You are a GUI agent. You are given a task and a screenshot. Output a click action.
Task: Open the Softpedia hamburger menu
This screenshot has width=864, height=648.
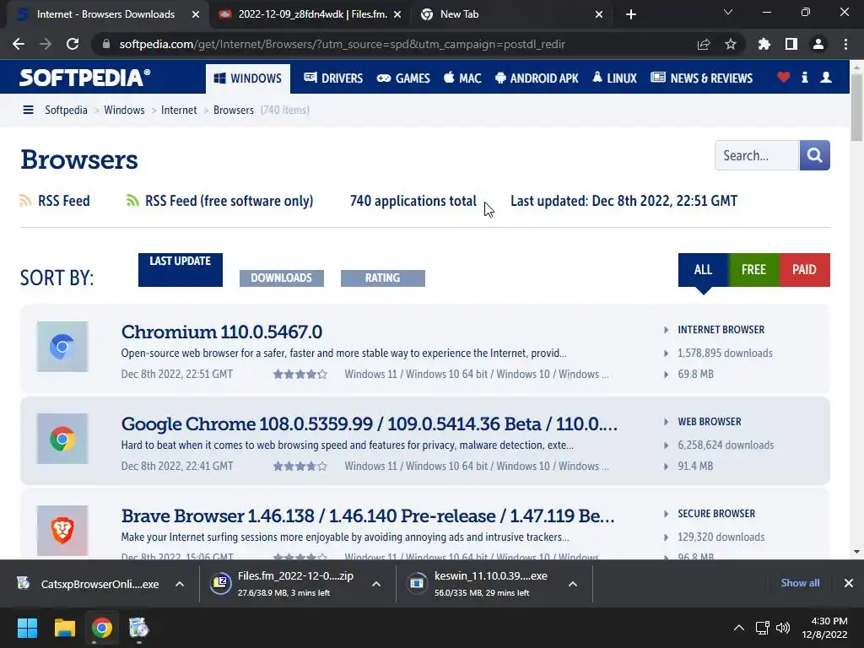28,110
